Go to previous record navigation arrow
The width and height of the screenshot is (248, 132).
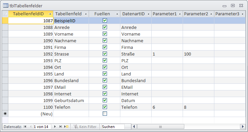coord(31,126)
